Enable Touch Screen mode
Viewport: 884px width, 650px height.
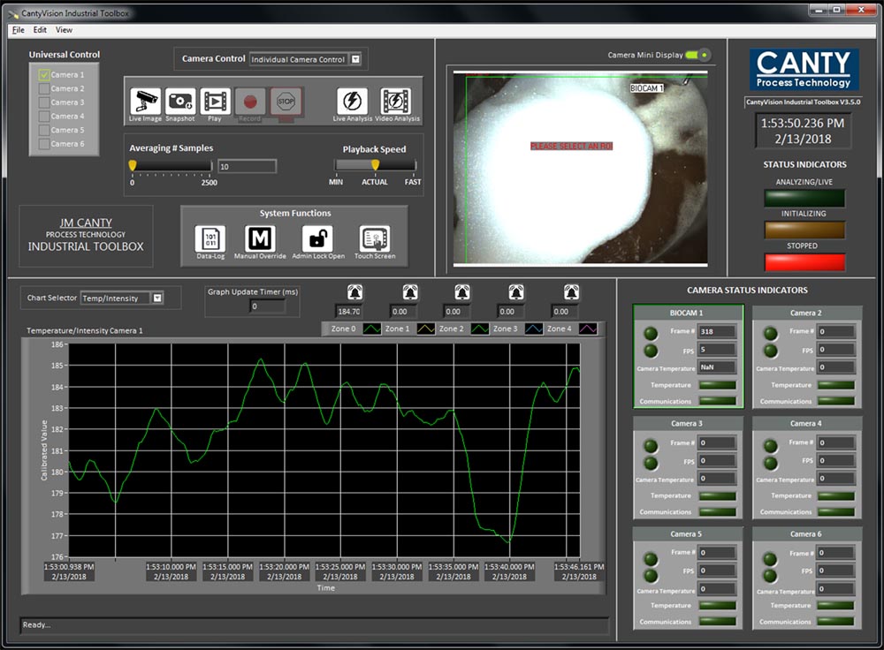[375, 239]
